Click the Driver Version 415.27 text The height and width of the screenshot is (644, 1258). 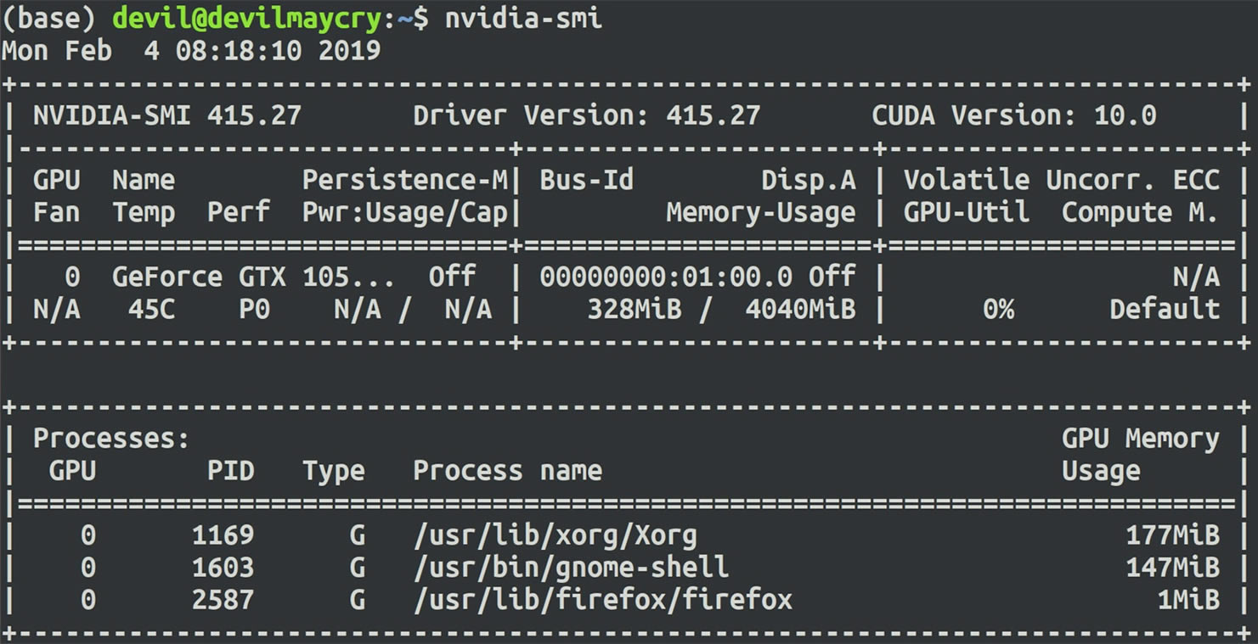pos(586,115)
